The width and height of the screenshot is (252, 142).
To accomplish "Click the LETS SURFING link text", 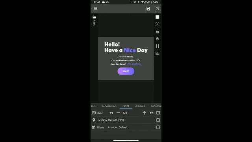I will [134, 64].
